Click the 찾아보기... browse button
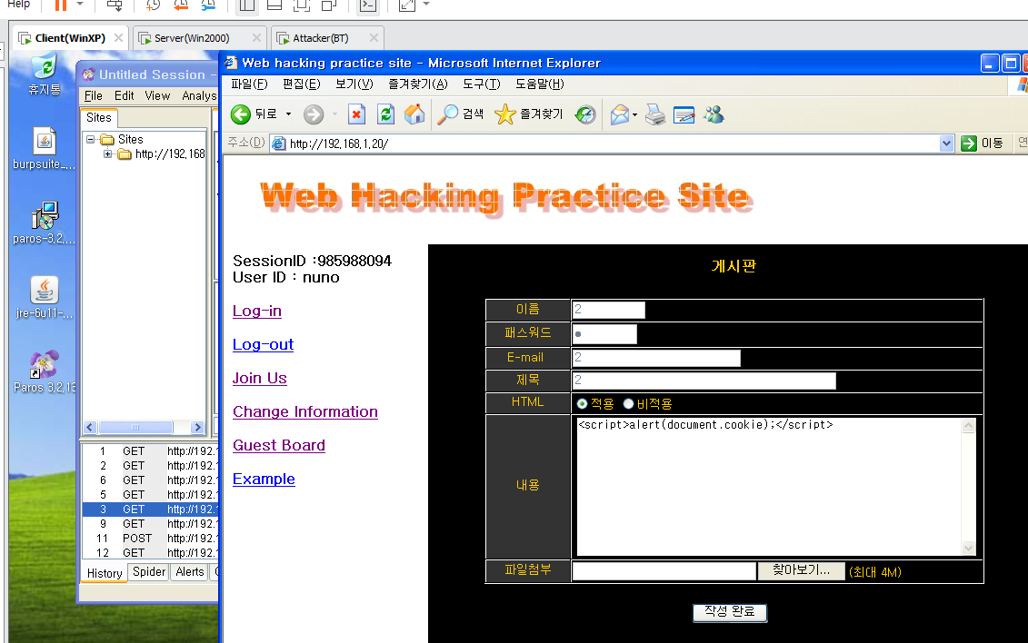 pyautogui.click(x=801, y=571)
